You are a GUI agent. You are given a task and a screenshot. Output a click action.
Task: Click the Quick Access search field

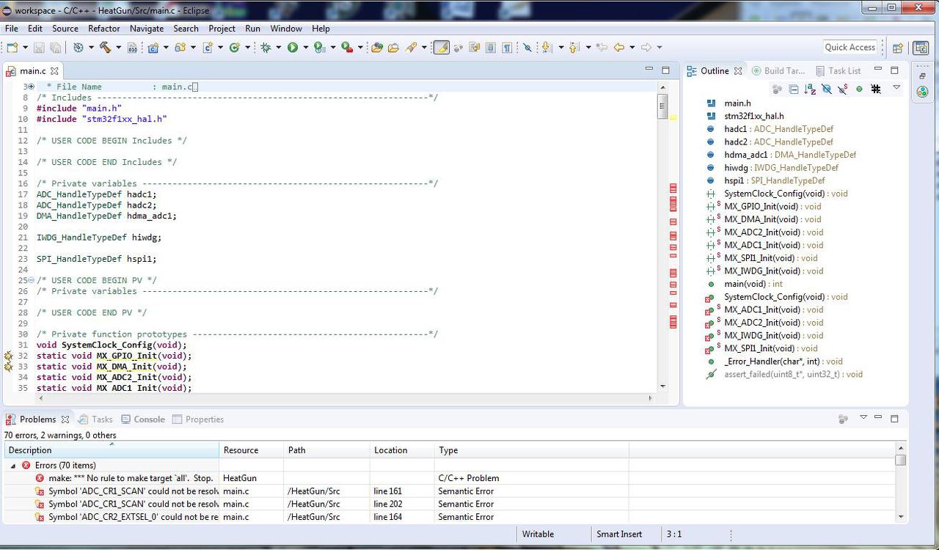850,48
